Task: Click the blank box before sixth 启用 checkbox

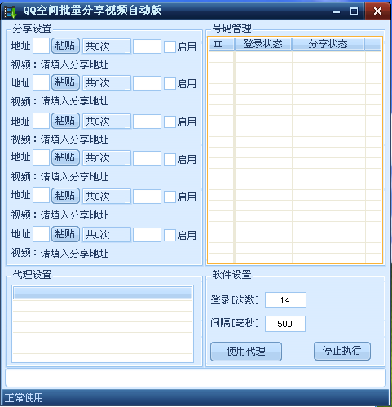Action: tap(147, 235)
